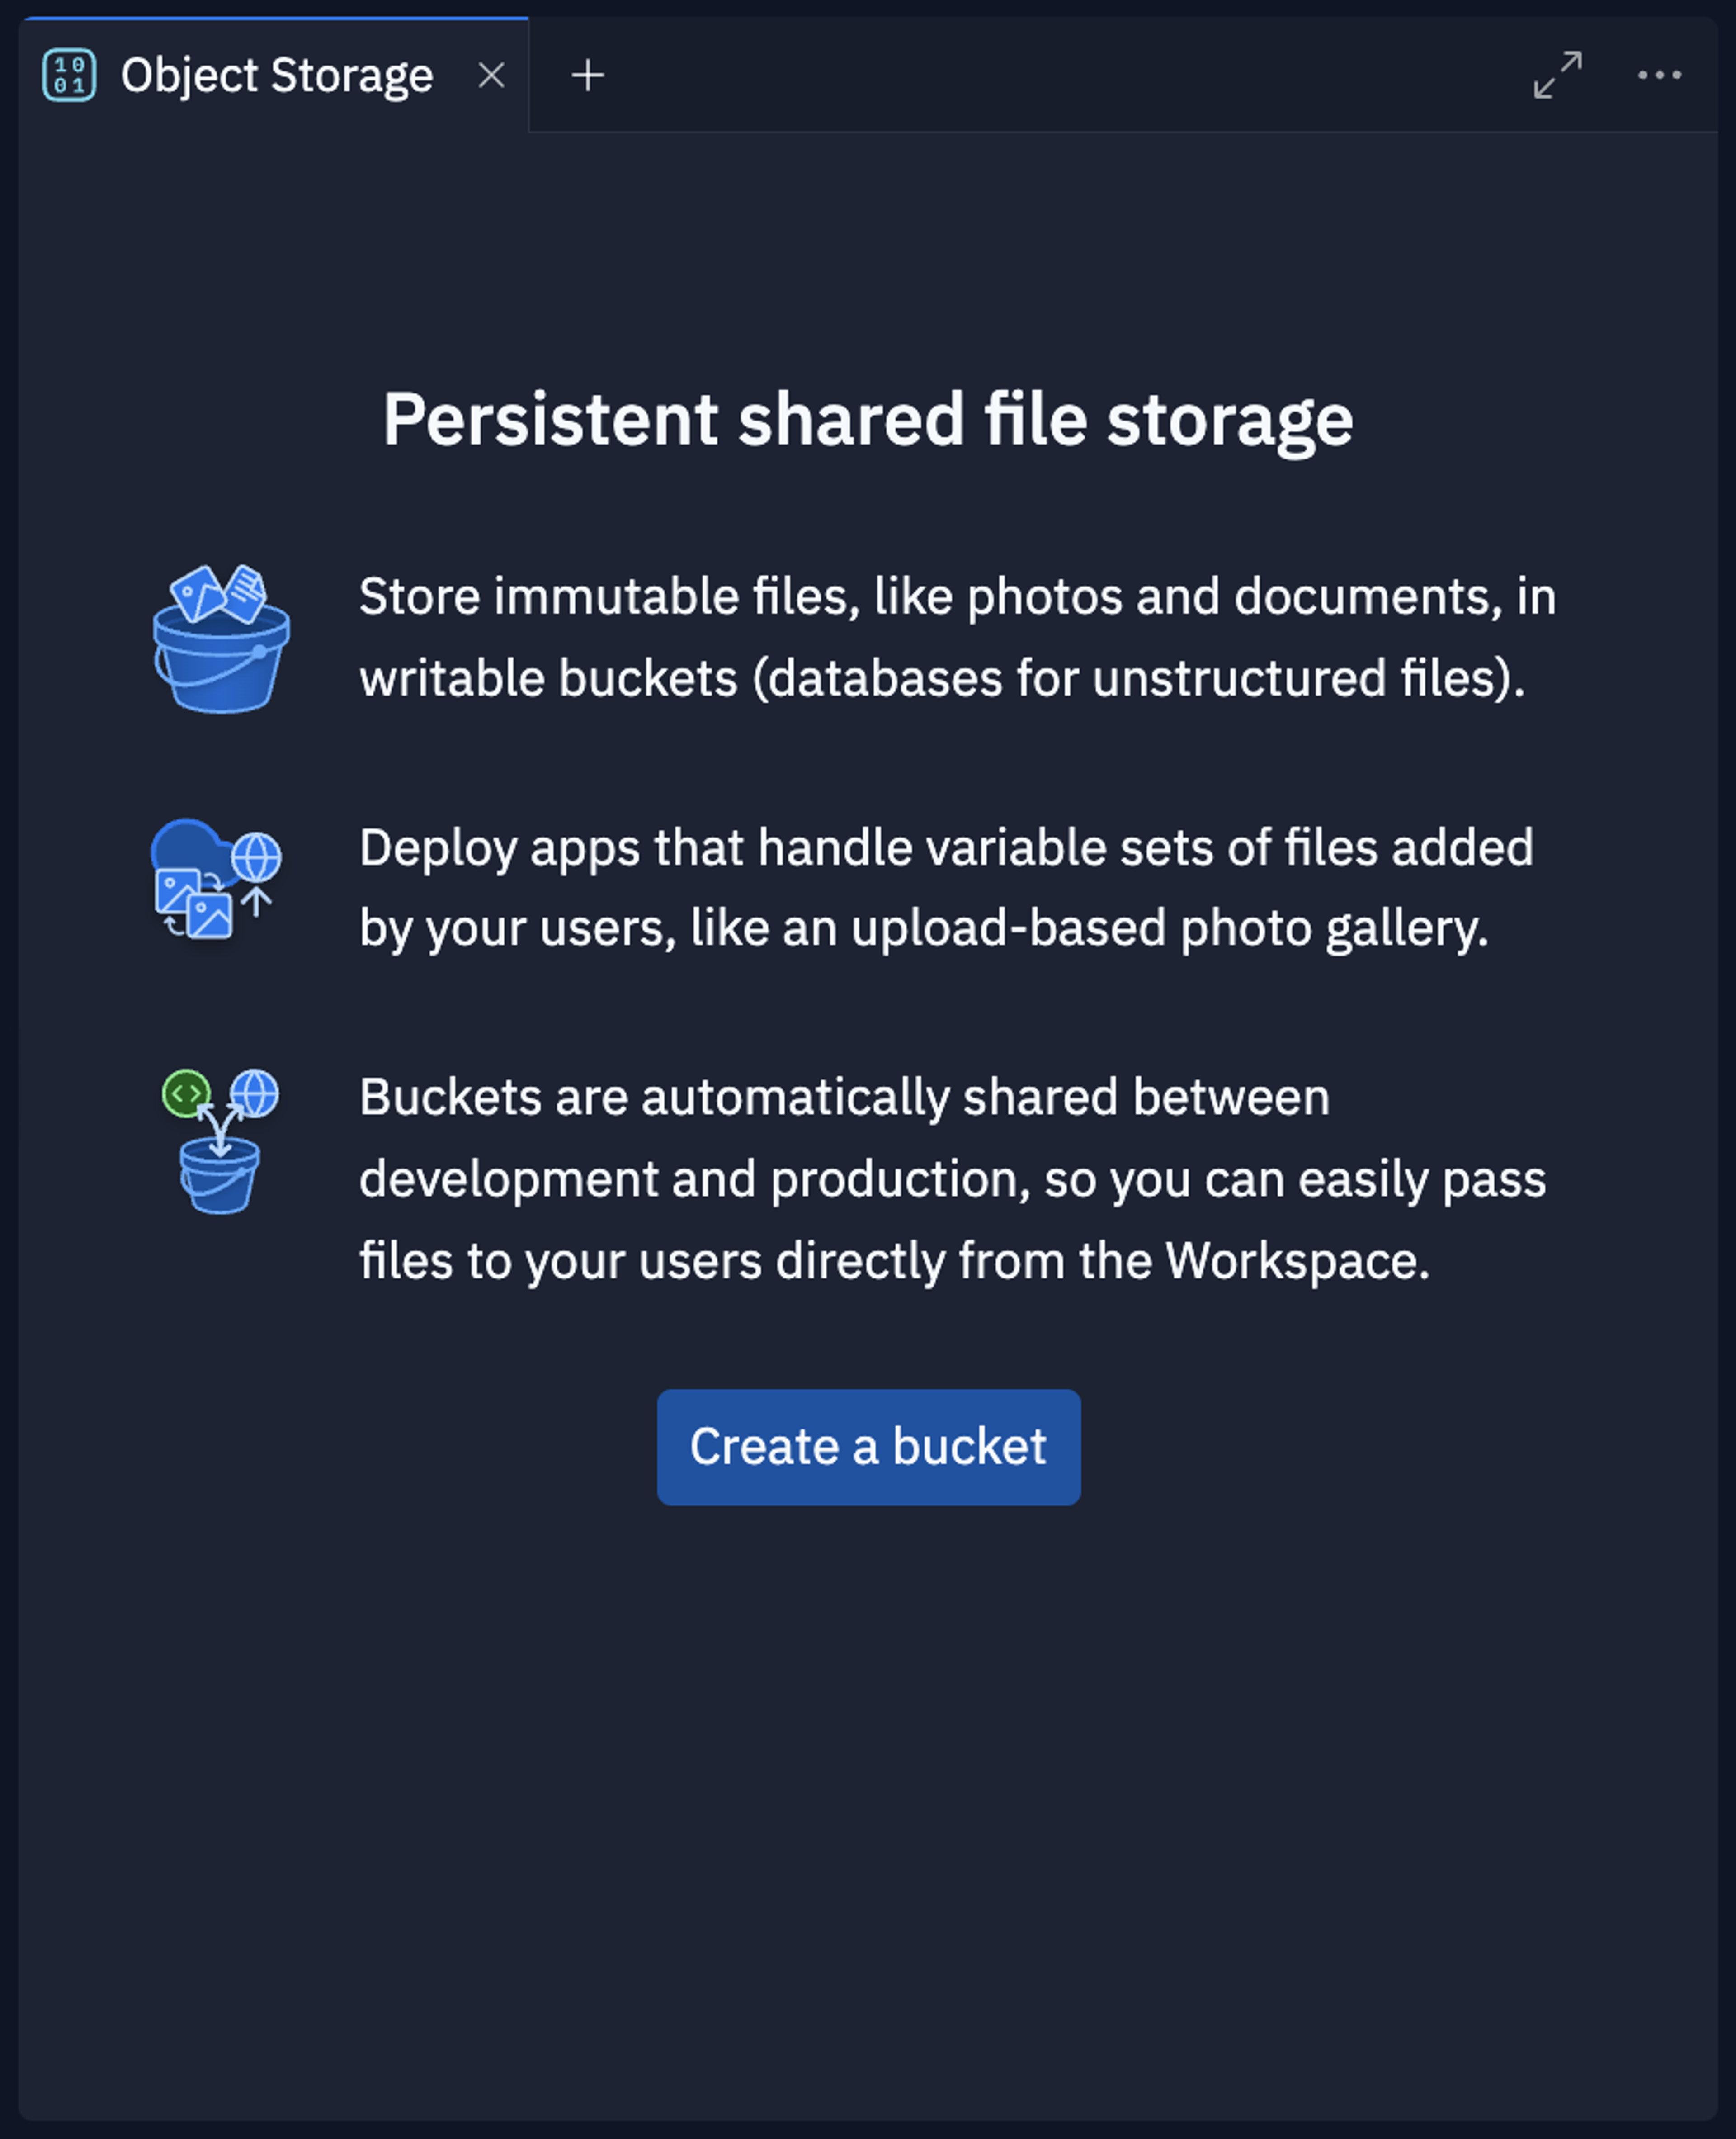Click the globe icon beside the cloud
1736x2139 pixels.
257,857
